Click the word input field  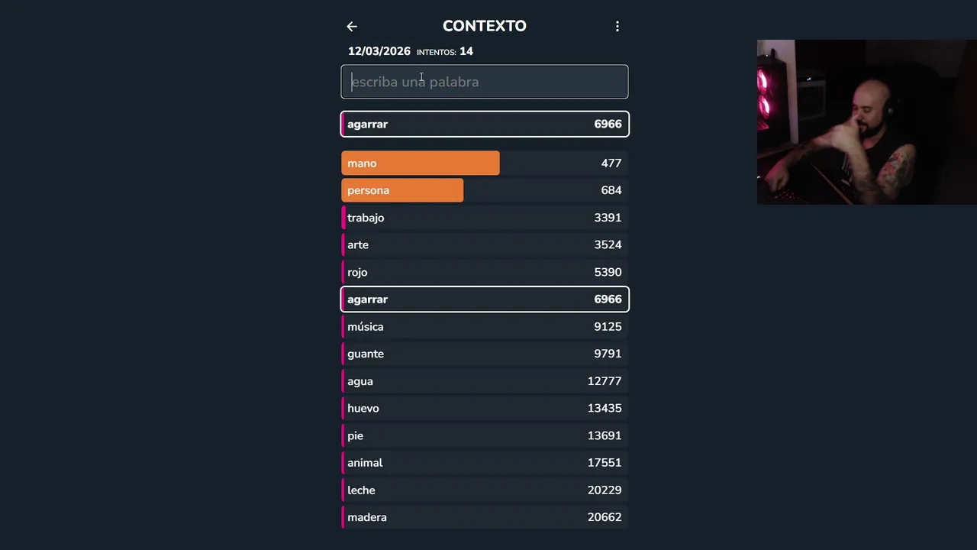[485, 82]
